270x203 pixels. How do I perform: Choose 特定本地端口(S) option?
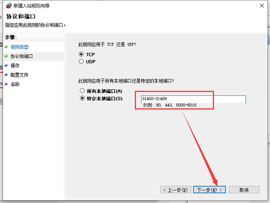[x=82, y=98]
